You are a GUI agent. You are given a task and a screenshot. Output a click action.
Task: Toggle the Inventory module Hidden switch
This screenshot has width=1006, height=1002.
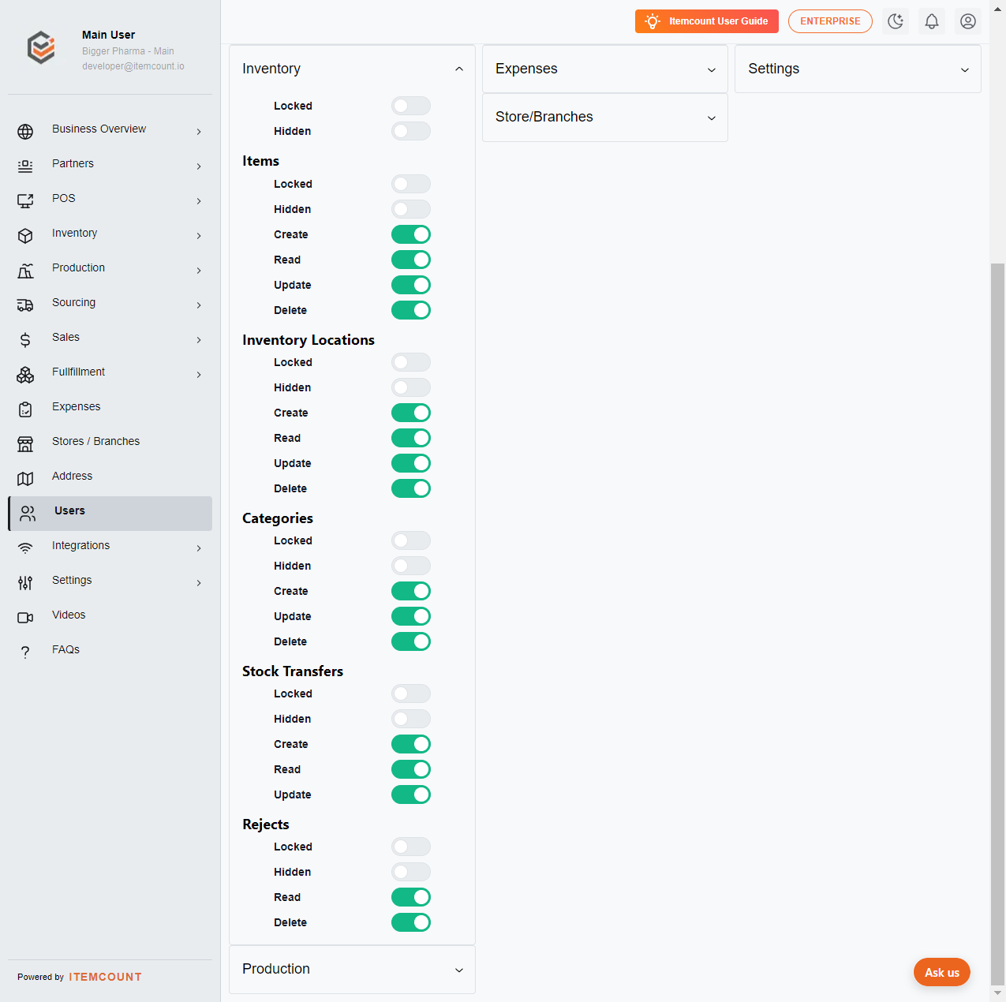[411, 131]
